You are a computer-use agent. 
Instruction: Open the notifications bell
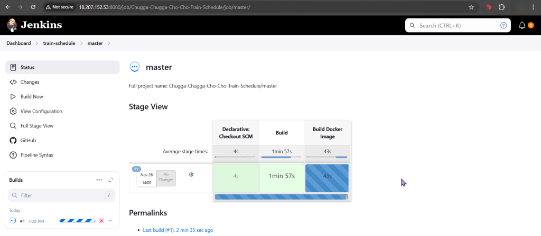[x=522, y=25]
